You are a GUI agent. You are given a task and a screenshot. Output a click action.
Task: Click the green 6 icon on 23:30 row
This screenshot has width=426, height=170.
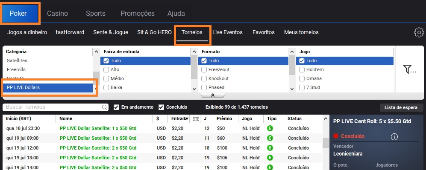[270, 128]
